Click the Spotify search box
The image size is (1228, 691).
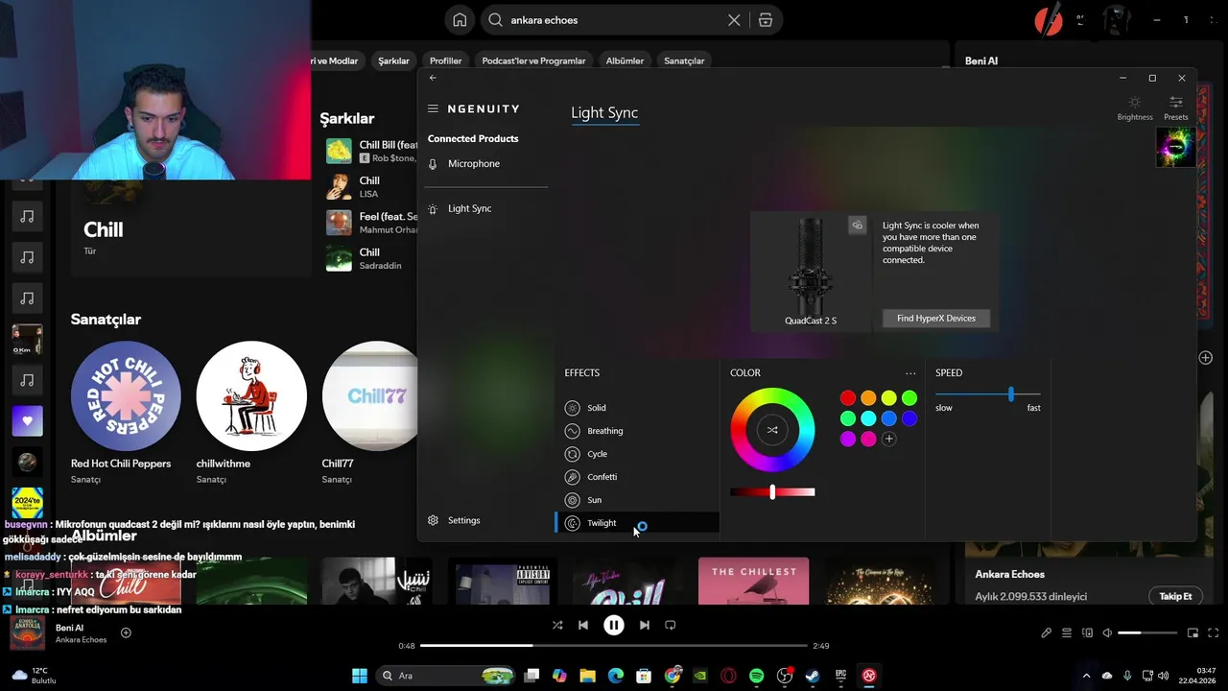(614, 20)
